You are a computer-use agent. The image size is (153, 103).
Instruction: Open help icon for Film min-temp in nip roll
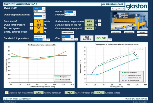(x=99, y=25)
